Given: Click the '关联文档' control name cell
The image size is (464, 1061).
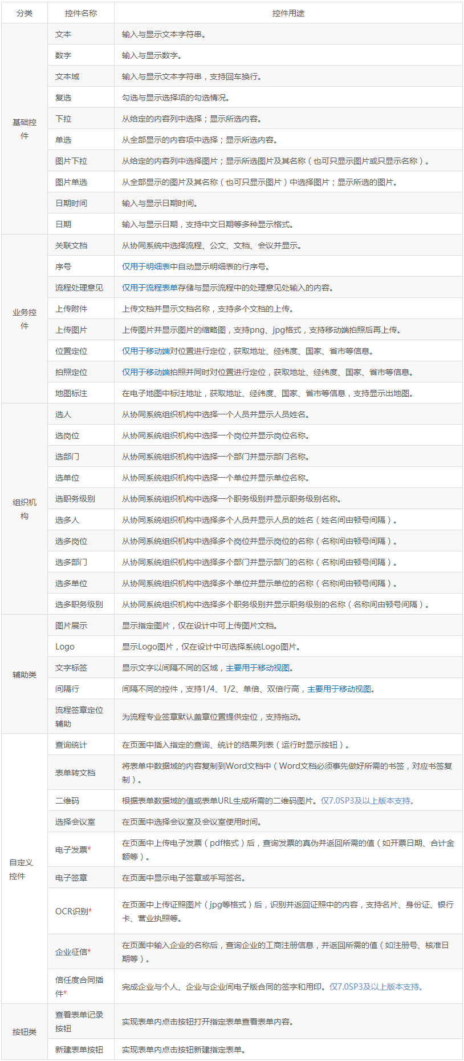Looking at the screenshot, I should pos(81,245).
